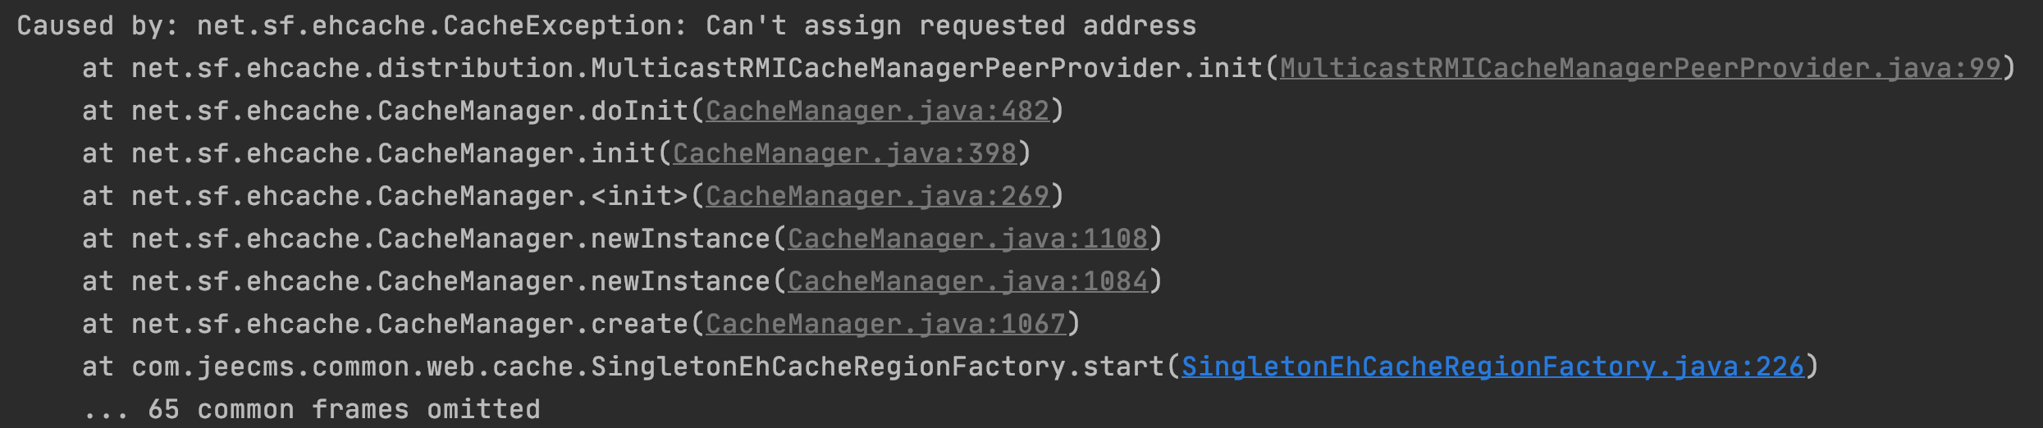The height and width of the screenshot is (428, 2043).
Task: Navigate to CacheManager.java:1108
Action: point(967,239)
